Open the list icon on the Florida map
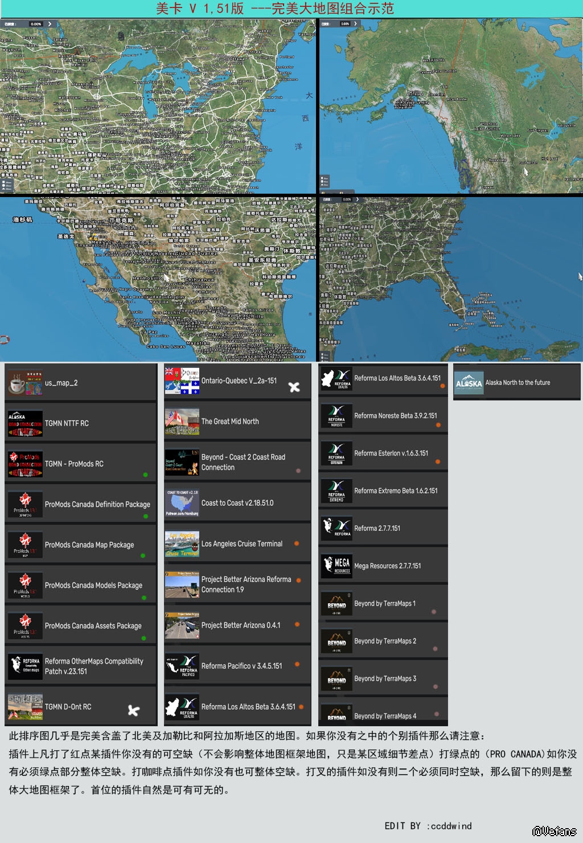Viewport: 583px width, 843px height. click(325, 357)
